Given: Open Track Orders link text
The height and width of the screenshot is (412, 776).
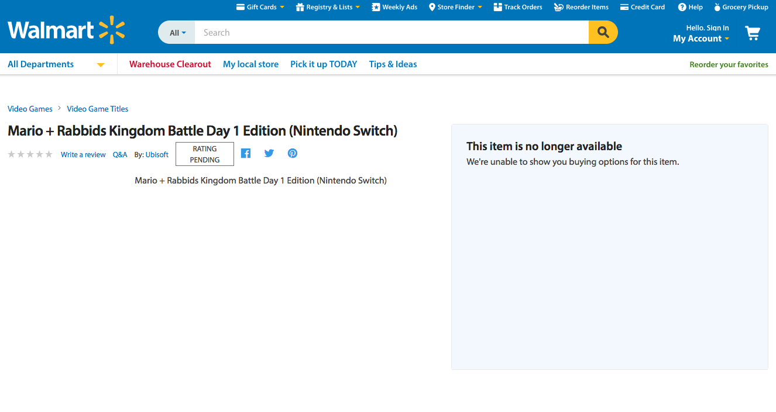Looking at the screenshot, I should coord(523,7).
